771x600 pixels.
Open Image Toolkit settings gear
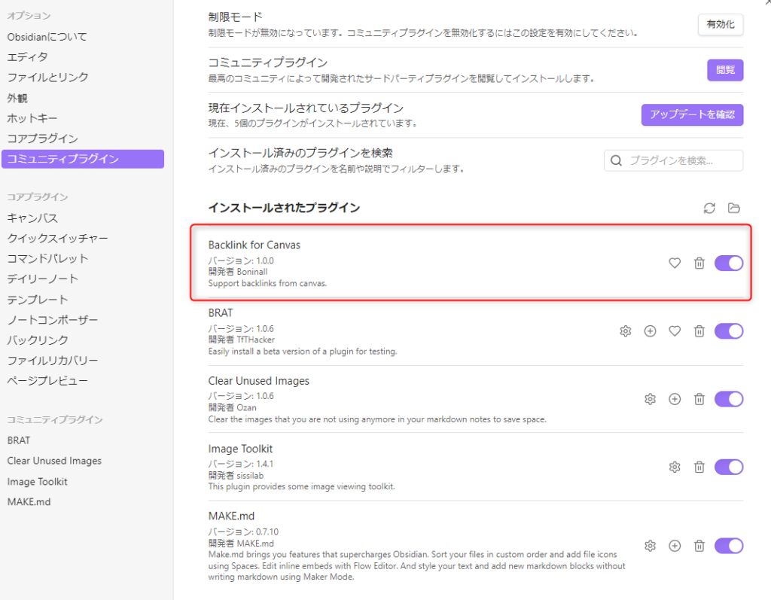point(675,467)
